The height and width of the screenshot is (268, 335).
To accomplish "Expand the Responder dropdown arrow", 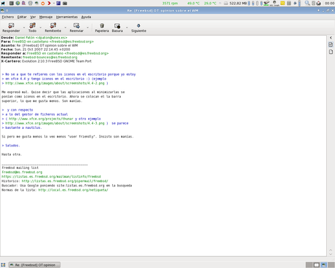I will pos(24,28).
